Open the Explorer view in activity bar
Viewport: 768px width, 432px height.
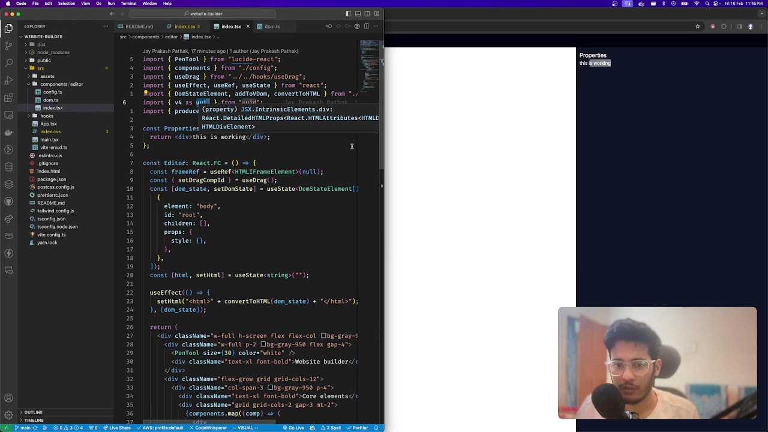click(8, 28)
